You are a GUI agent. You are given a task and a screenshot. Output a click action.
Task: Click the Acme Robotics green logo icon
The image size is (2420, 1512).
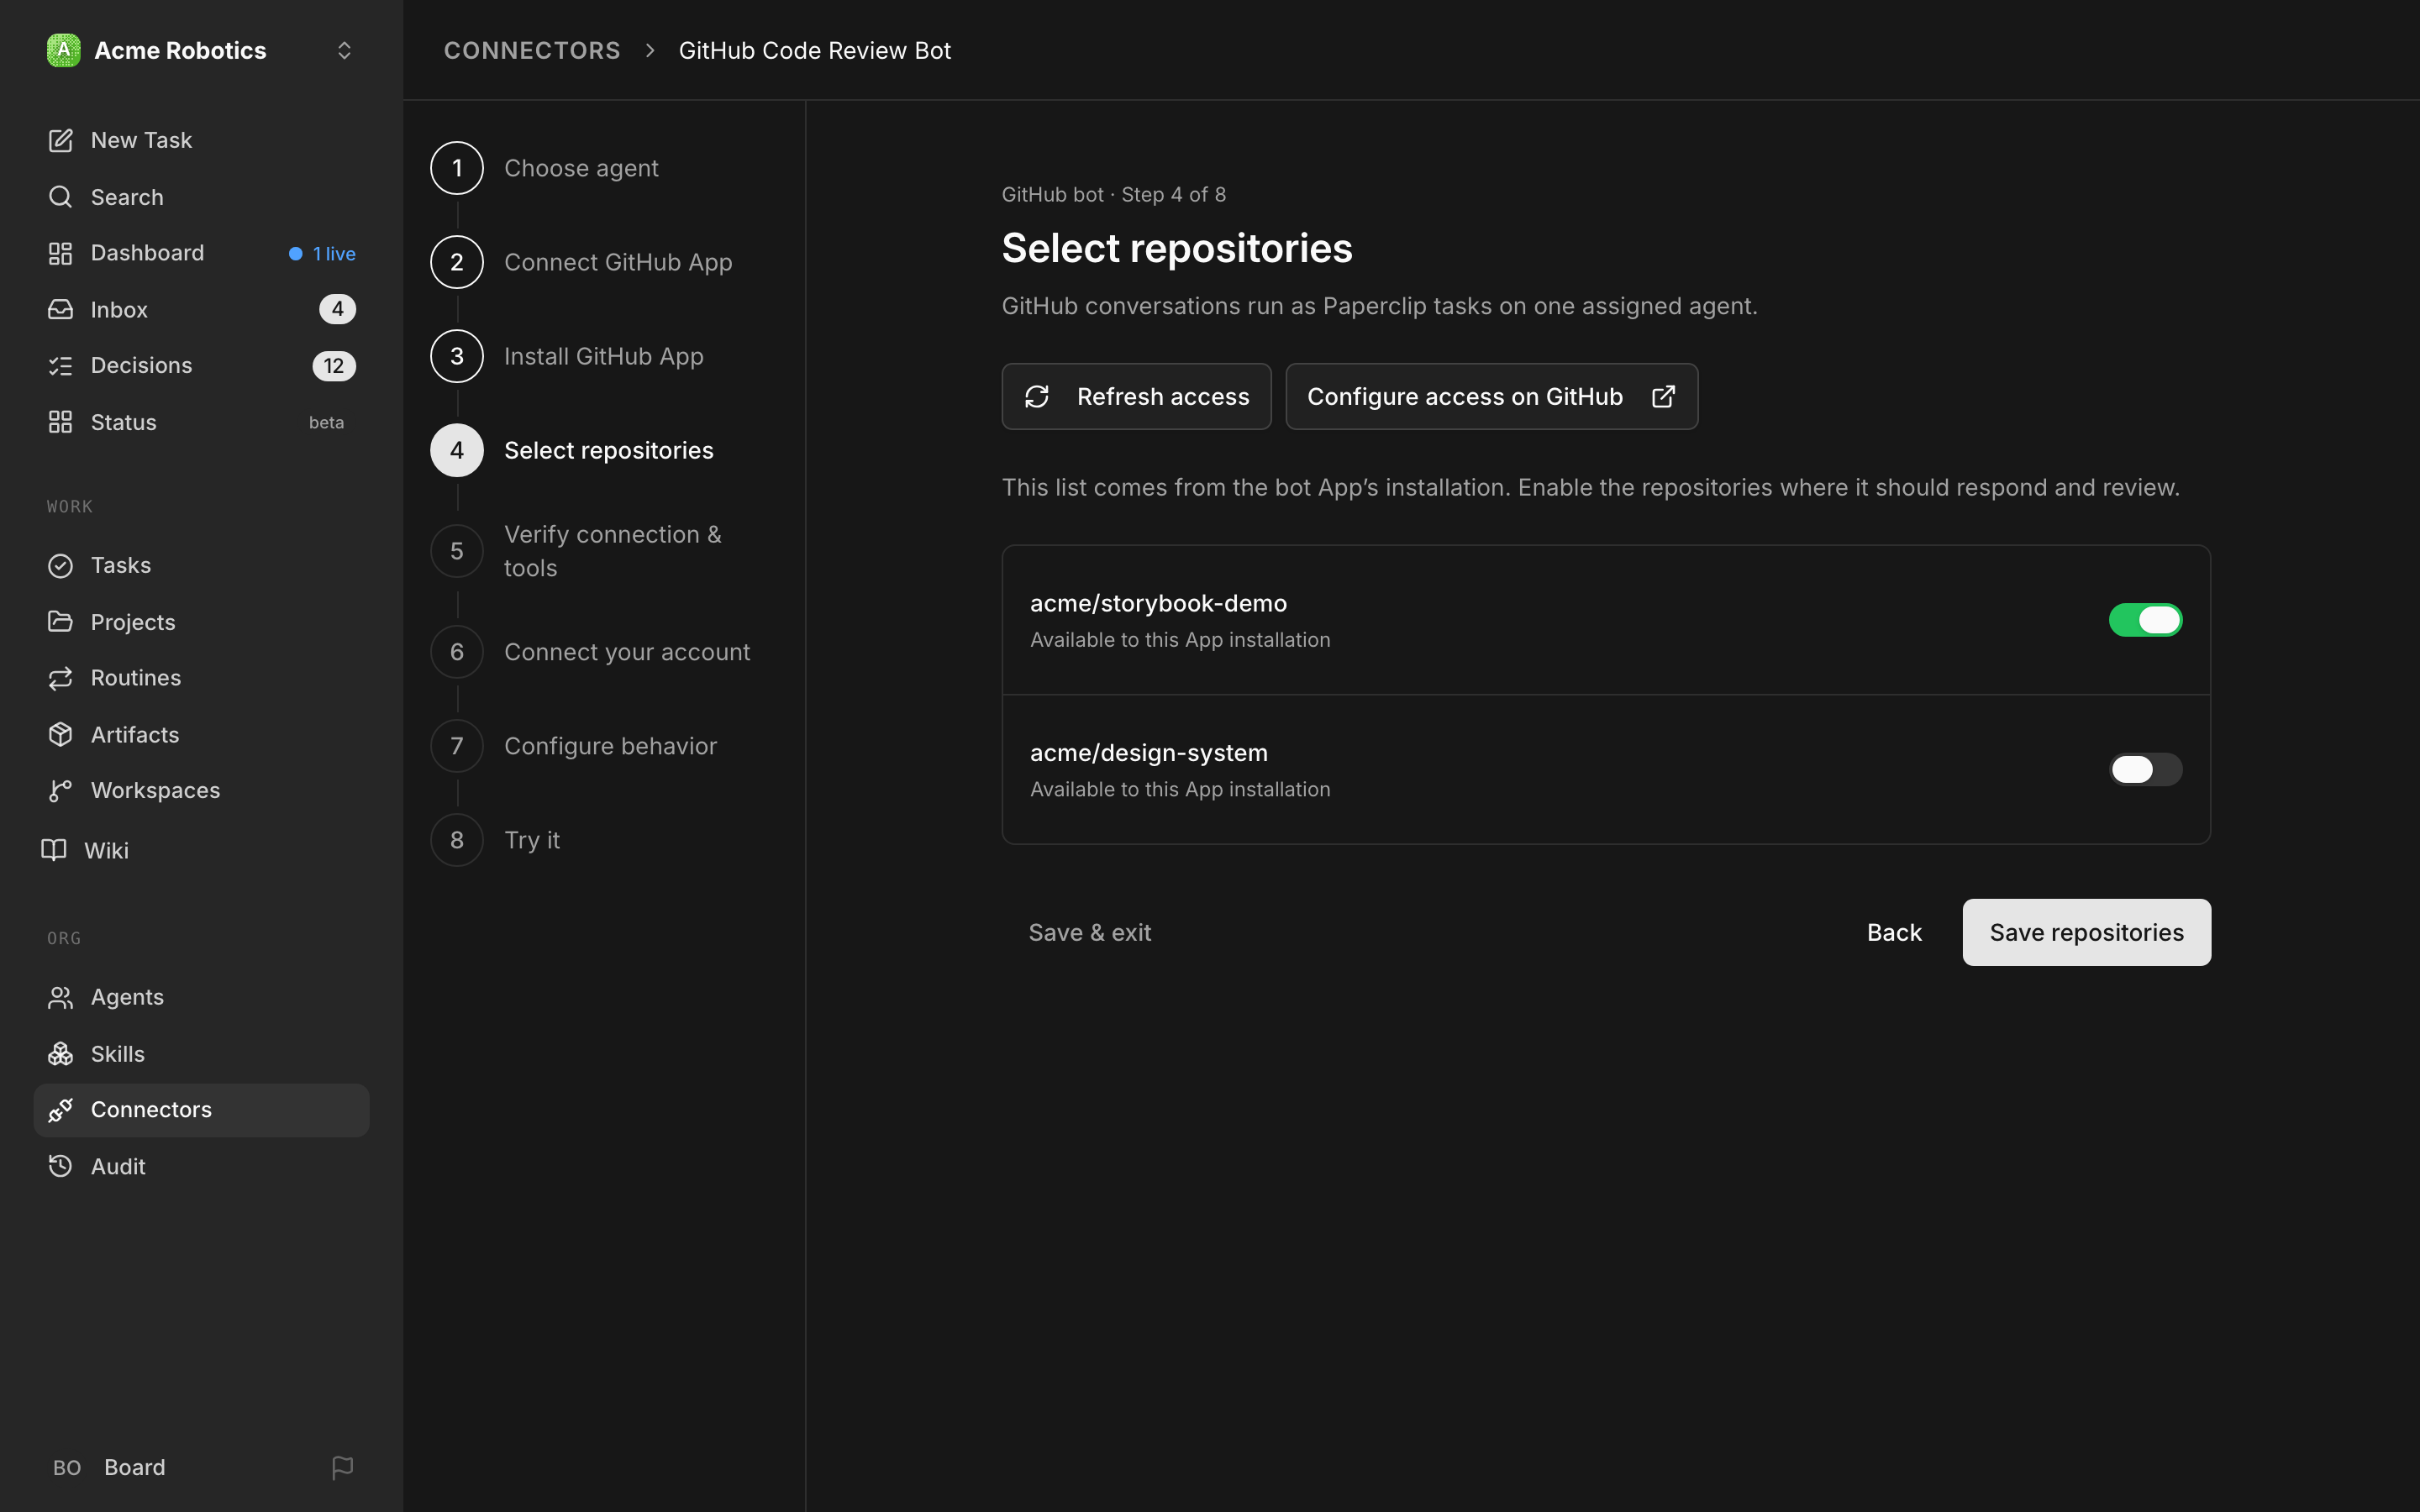[x=63, y=50]
